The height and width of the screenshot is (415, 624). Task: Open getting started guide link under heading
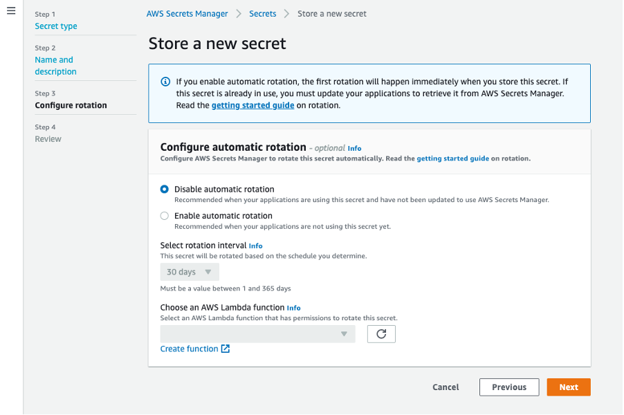pyautogui.click(x=452, y=158)
